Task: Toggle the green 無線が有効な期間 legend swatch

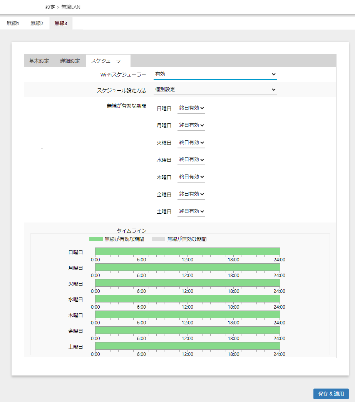Action: pos(96,239)
